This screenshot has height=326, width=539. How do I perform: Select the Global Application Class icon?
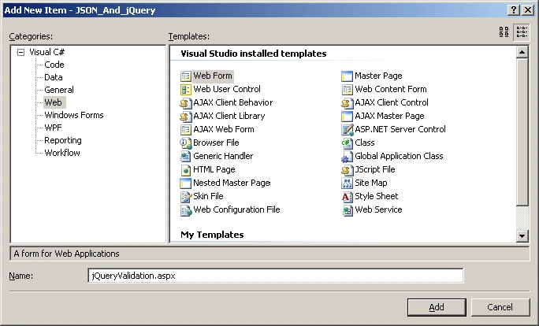347,156
